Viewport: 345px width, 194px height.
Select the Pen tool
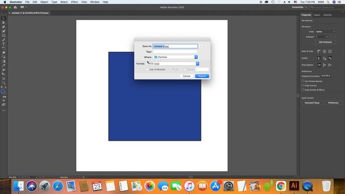tap(4, 27)
